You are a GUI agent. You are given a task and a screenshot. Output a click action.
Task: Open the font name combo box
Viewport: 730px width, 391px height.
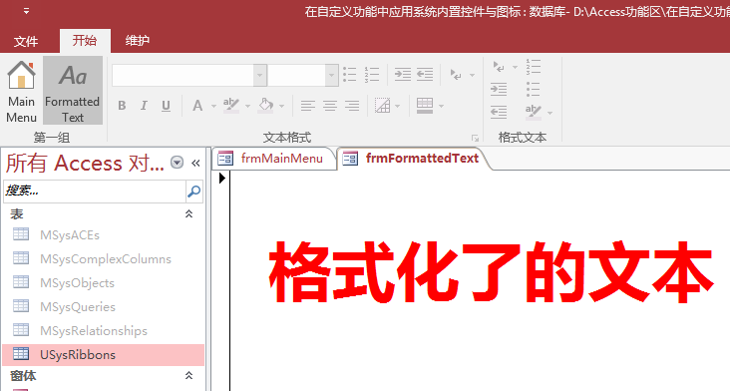[x=259, y=75]
